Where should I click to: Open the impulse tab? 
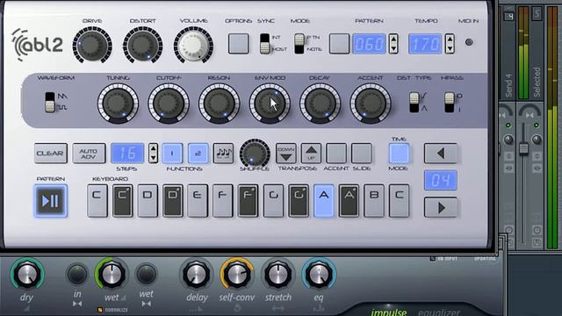[388, 312]
